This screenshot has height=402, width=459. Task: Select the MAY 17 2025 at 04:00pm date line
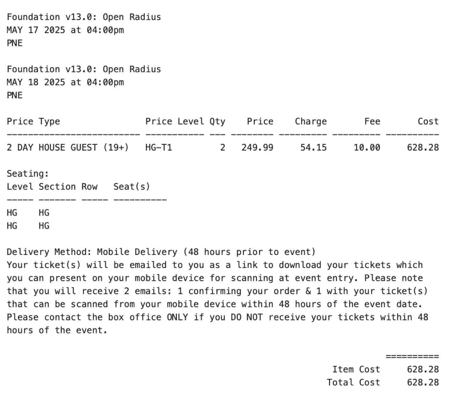pos(65,30)
